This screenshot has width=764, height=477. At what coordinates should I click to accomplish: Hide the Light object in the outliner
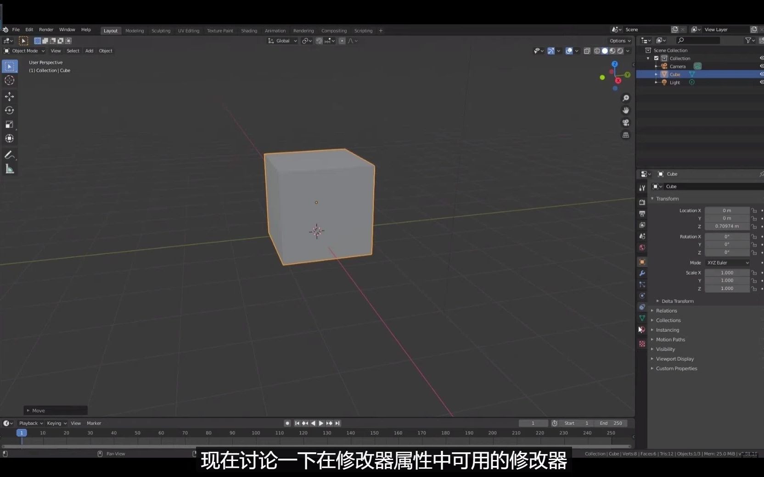pyautogui.click(x=761, y=82)
